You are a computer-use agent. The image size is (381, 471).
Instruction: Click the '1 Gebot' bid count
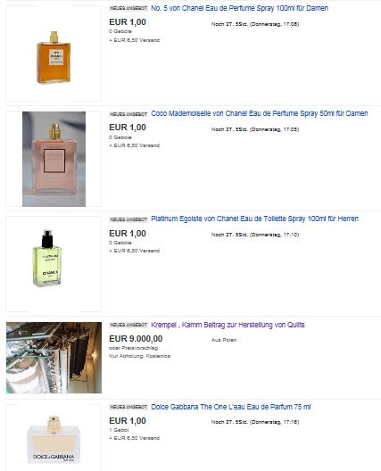tap(119, 430)
